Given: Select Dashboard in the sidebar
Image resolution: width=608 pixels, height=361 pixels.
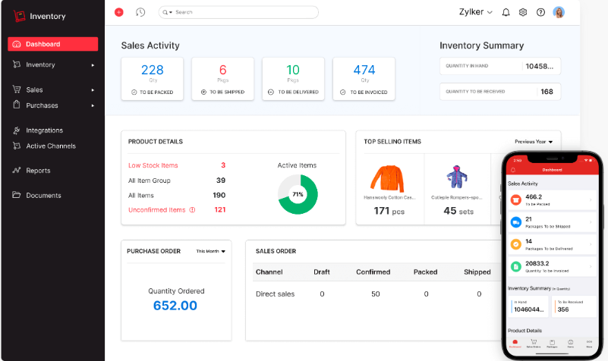Looking at the screenshot, I should (x=52, y=44).
